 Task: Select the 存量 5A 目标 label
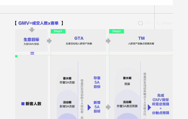(x=97, y=82)
